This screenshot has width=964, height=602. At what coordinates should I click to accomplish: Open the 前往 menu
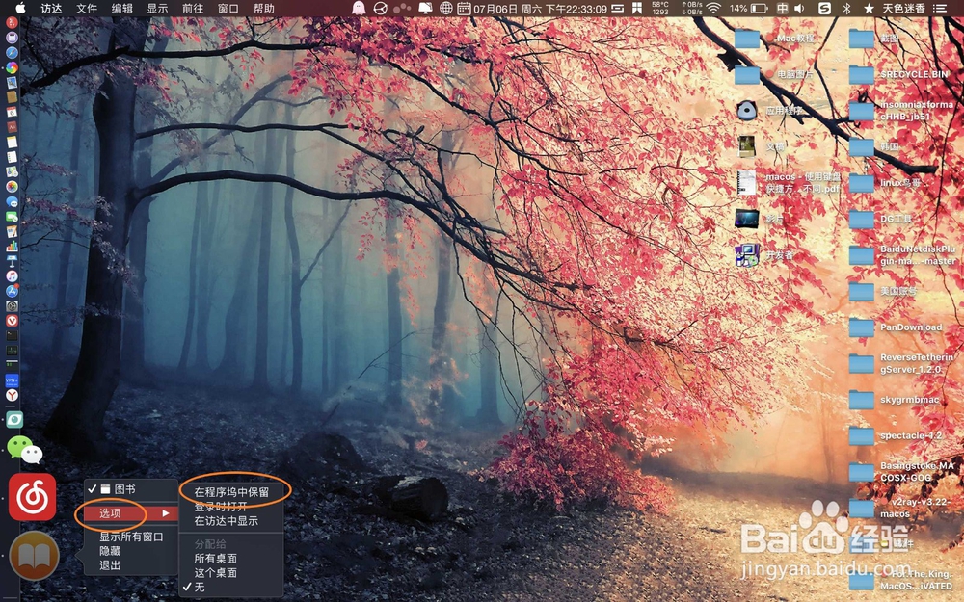tap(193, 8)
